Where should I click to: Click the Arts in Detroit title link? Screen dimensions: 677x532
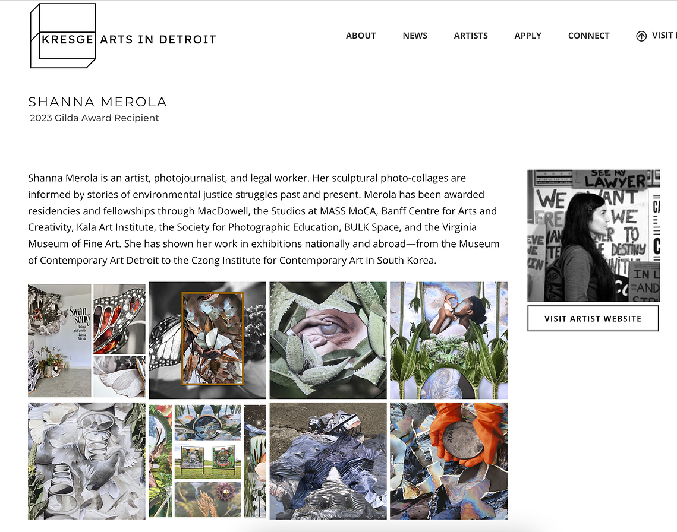(158, 40)
